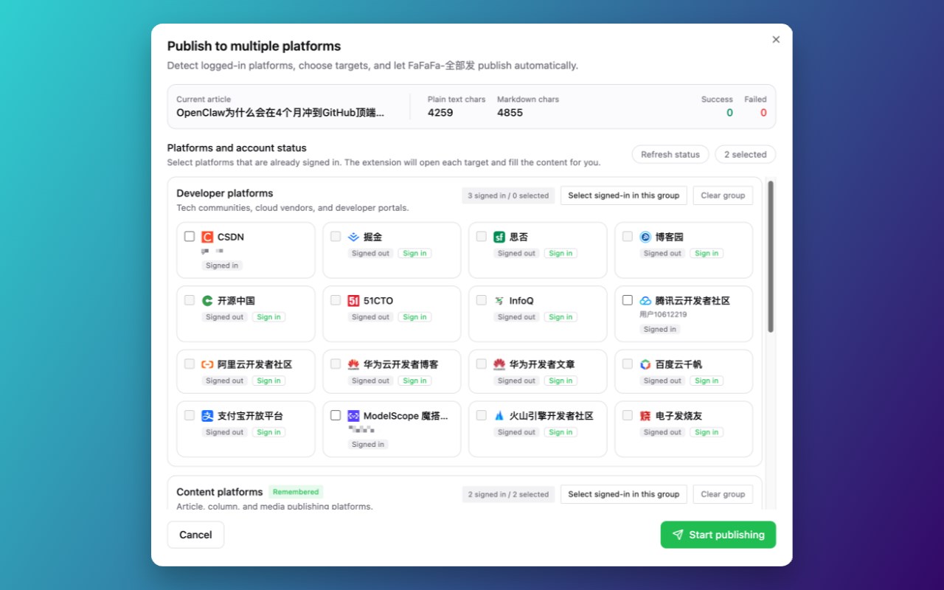The width and height of the screenshot is (944, 590).
Task: Click the 电子发烧友 red logo icon
Action: (645, 416)
